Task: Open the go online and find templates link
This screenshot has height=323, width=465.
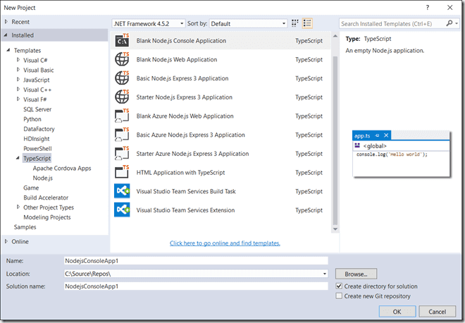Action: [x=225, y=243]
